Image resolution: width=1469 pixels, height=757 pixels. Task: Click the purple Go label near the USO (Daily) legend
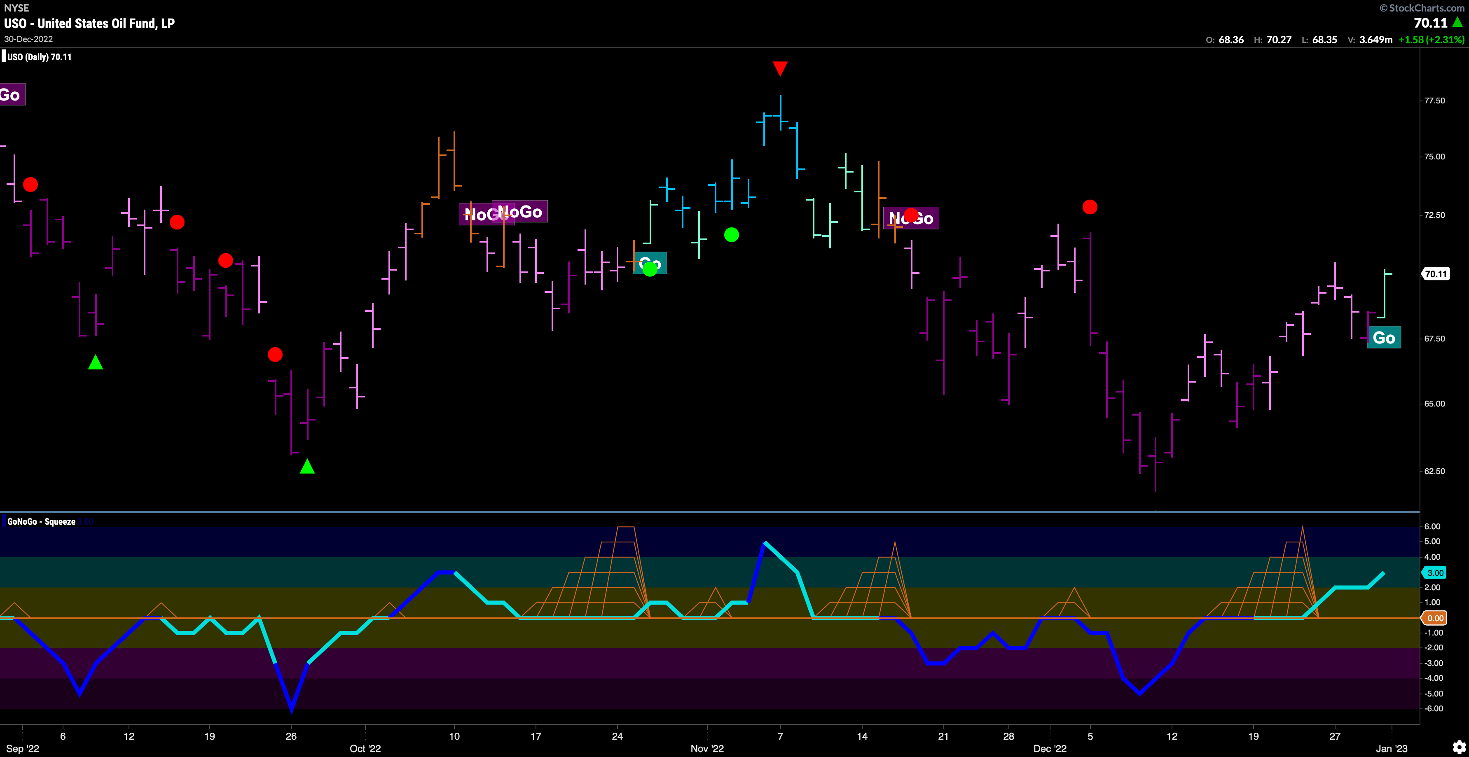pos(12,95)
